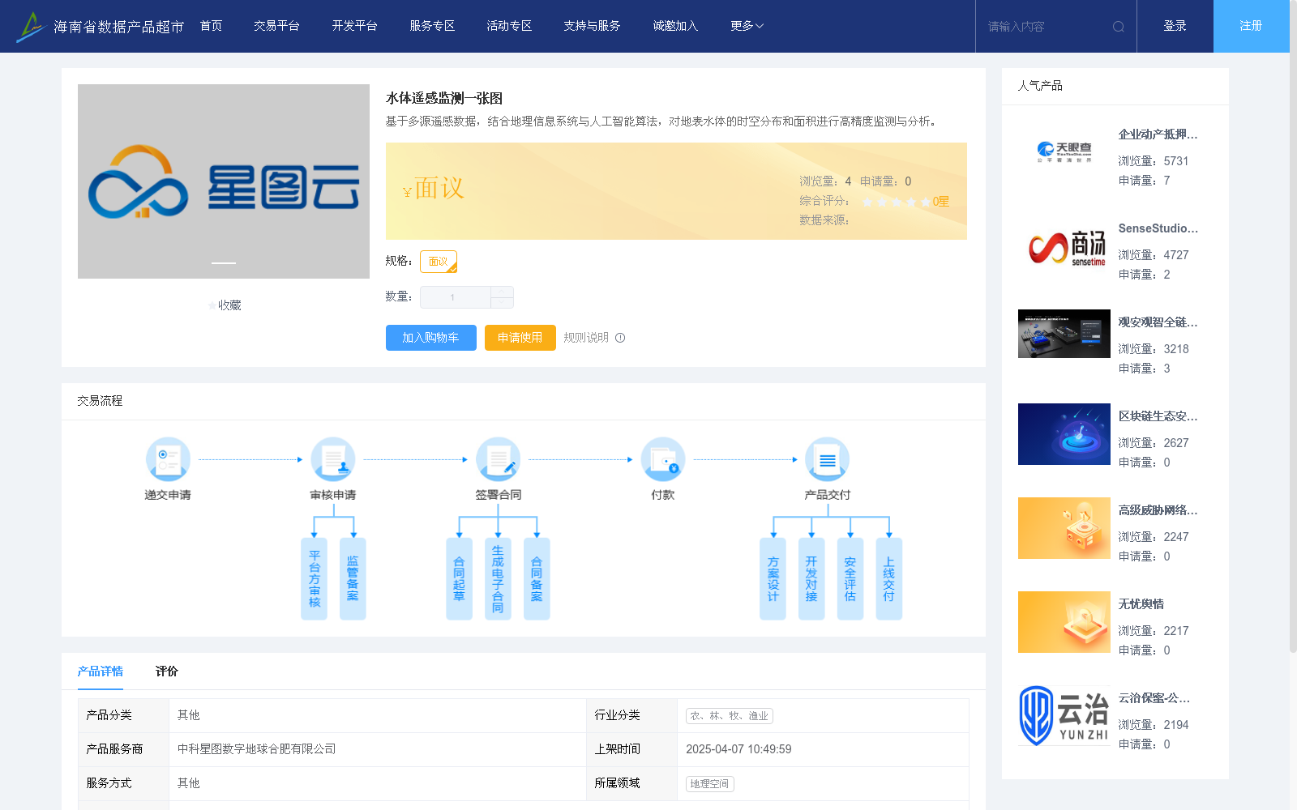Click the 注册 button
Screen dimensions: 1297x810
coord(1251,26)
